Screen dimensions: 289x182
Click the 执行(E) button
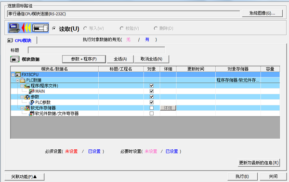242,177
